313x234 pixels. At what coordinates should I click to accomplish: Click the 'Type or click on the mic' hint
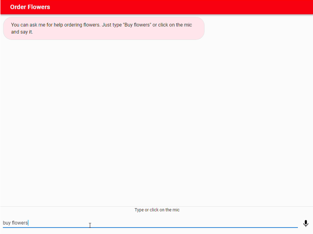click(157, 210)
